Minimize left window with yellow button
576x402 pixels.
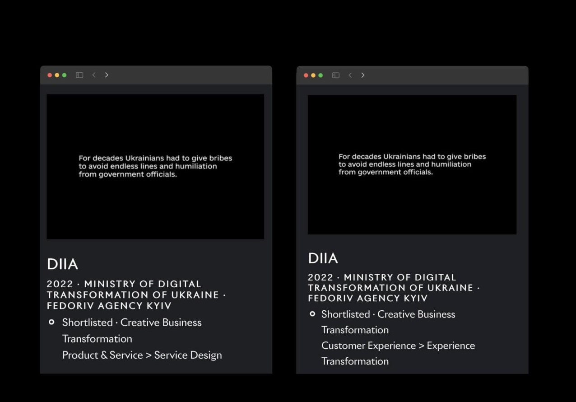(57, 75)
